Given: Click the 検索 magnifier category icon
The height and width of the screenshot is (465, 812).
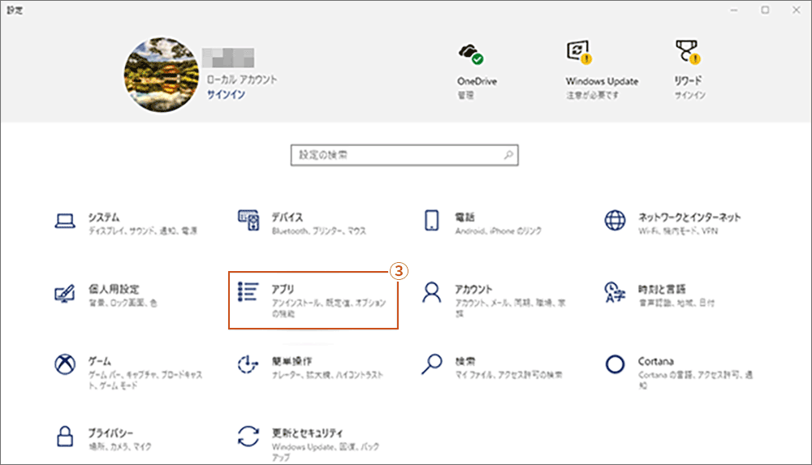Looking at the screenshot, I should (431, 364).
